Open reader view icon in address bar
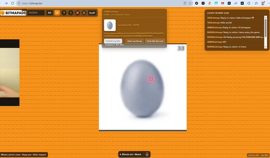270x158 pixels. (x=185, y=3)
